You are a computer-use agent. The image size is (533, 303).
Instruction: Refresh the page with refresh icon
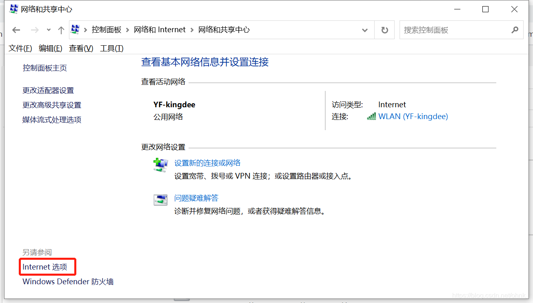click(384, 30)
